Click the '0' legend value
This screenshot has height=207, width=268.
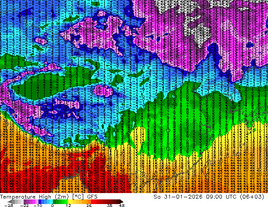tap(52, 205)
